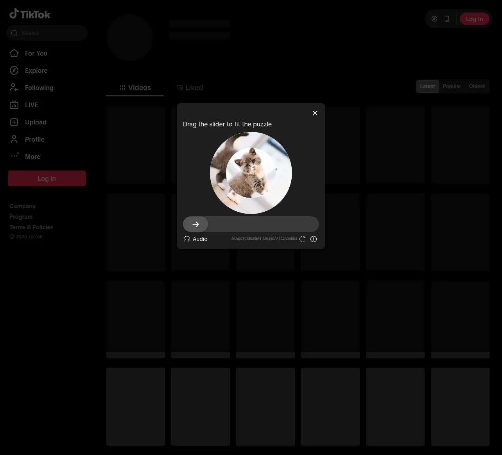Click the exclamation report icon in the captcha
Screen dimensions: 502x455
[314, 239]
